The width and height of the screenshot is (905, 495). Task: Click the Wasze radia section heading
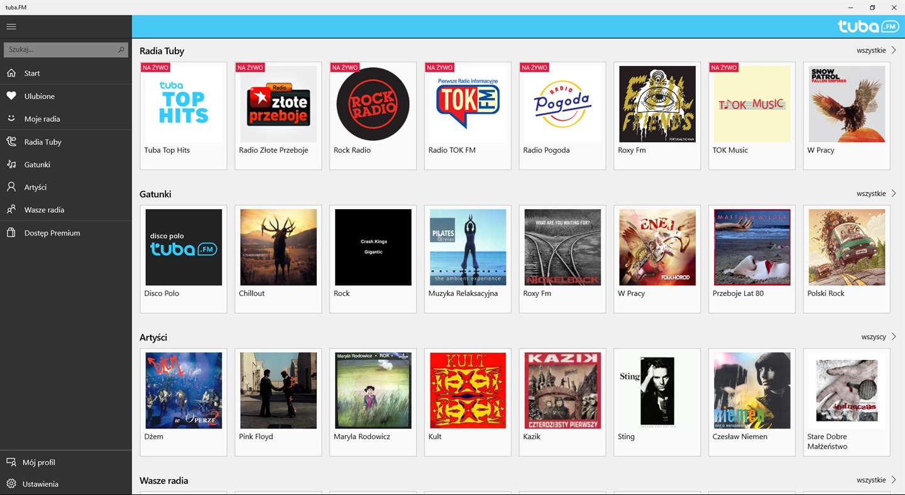click(164, 481)
